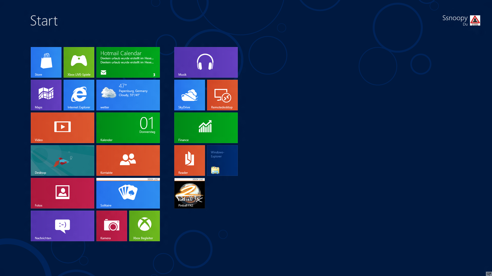Open the wetter weather tile

point(128,95)
